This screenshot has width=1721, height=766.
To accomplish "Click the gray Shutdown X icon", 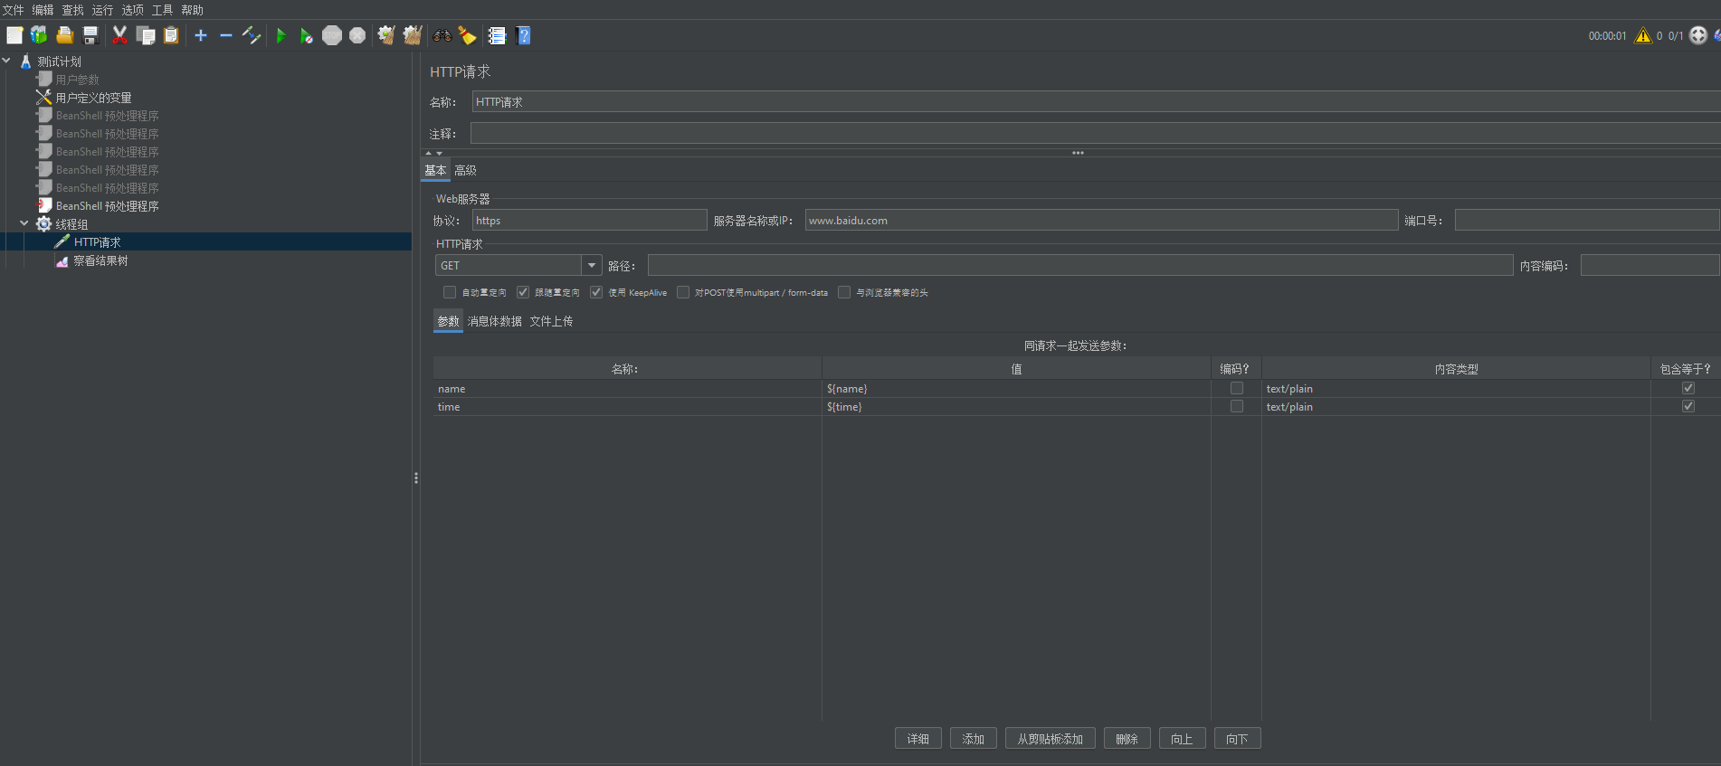I will tap(357, 35).
